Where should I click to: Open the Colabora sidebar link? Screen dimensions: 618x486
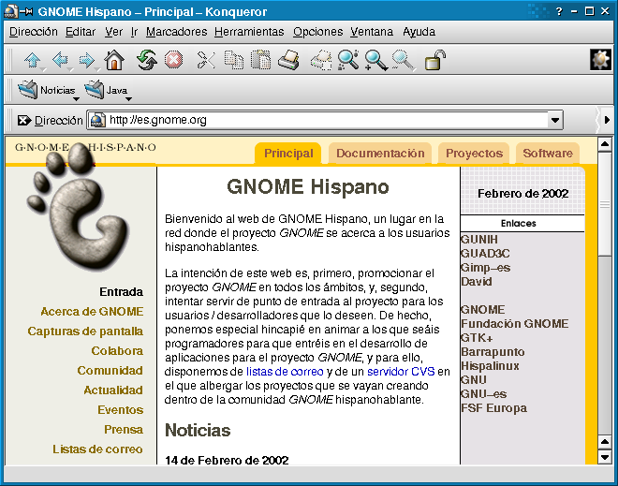[117, 351]
